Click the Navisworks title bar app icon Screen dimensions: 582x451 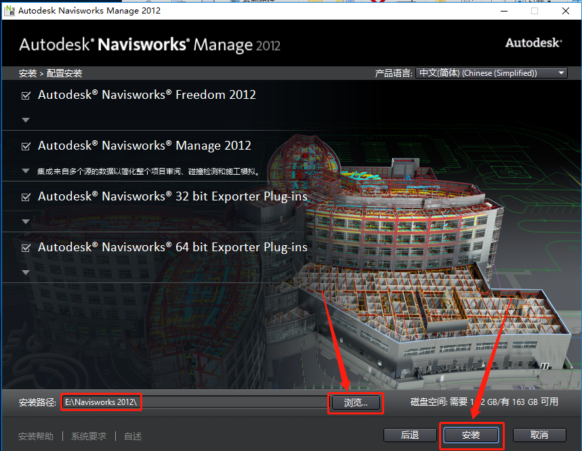pos(9,10)
